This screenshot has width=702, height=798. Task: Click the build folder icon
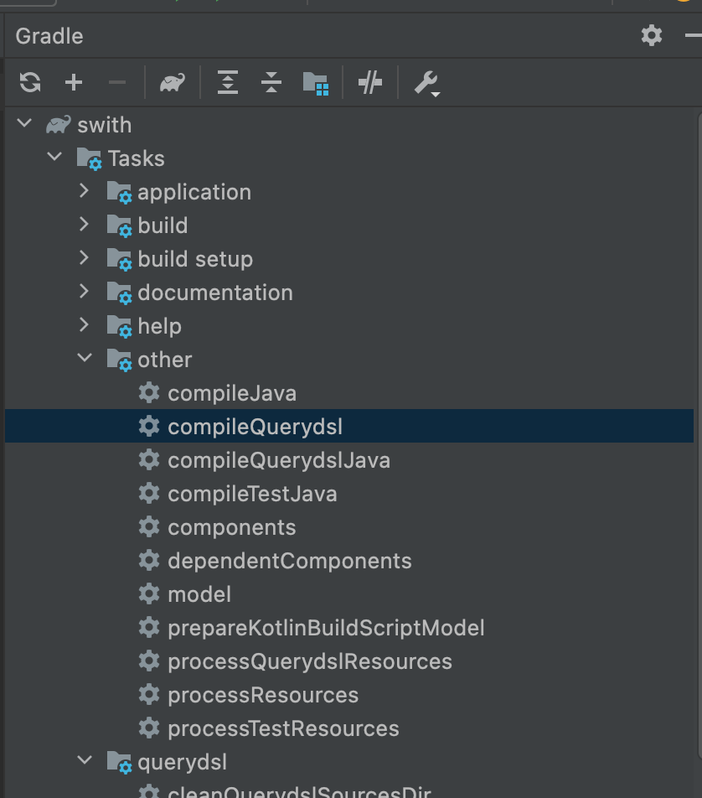[x=120, y=226]
